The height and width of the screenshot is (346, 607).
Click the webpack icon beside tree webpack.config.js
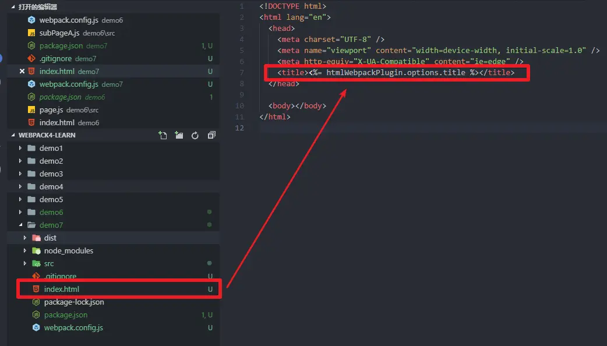pyautogui.click(x=36, y=327)
